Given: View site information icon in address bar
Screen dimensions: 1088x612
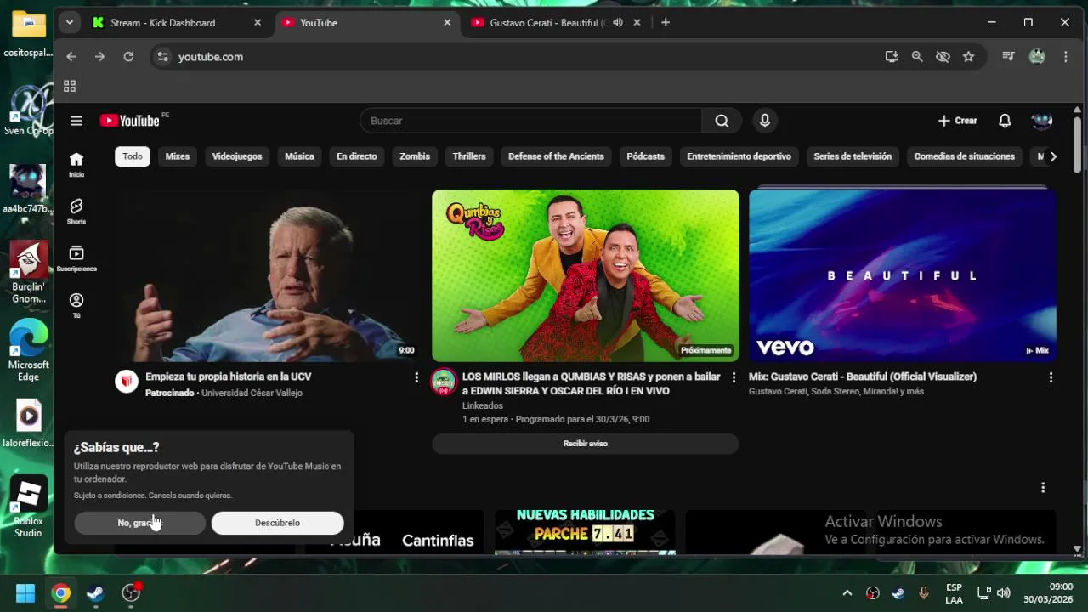Looking at the screenshot, I should tap(163, 57).
